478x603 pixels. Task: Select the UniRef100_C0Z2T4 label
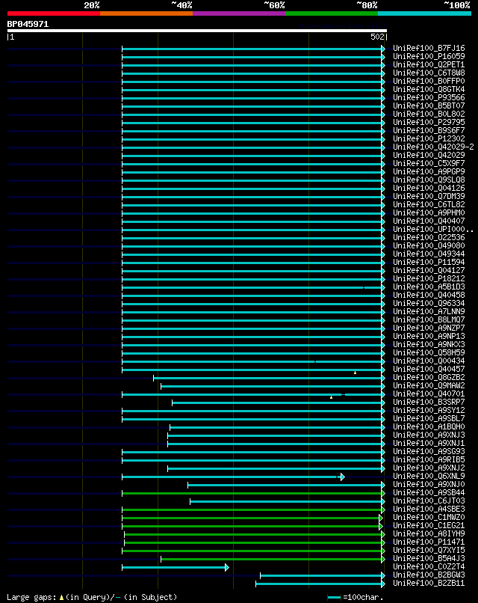pos(429,567)
